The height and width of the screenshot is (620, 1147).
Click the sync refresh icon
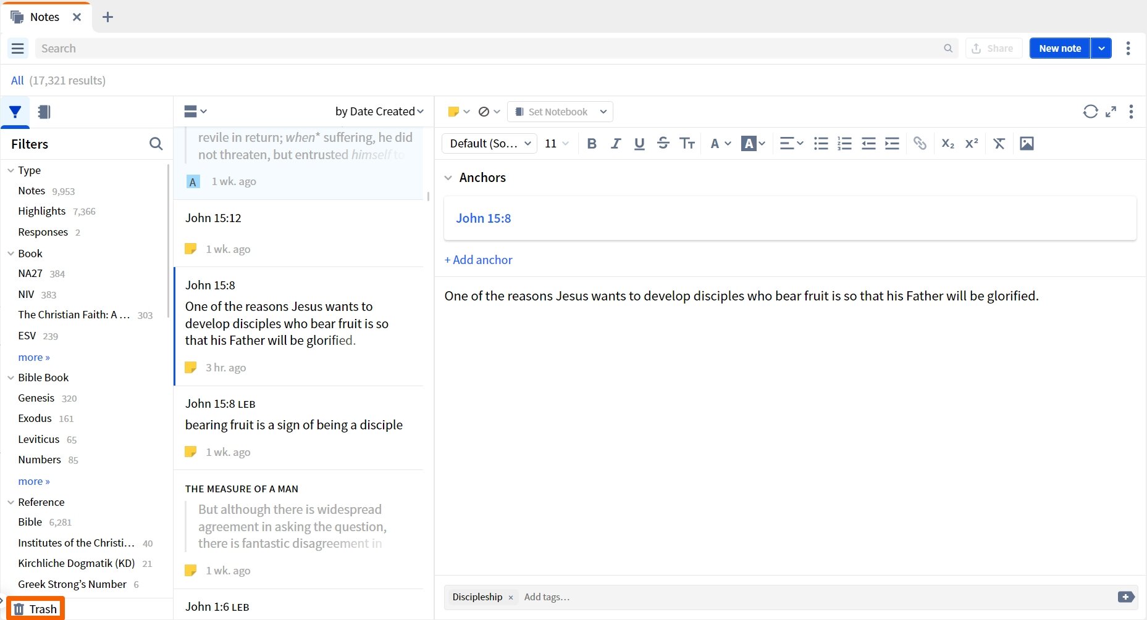1091,112
